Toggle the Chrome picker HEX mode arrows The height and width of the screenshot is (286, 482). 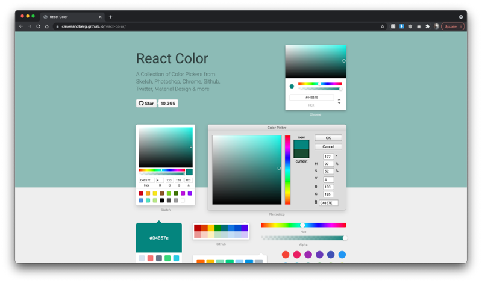339,101
